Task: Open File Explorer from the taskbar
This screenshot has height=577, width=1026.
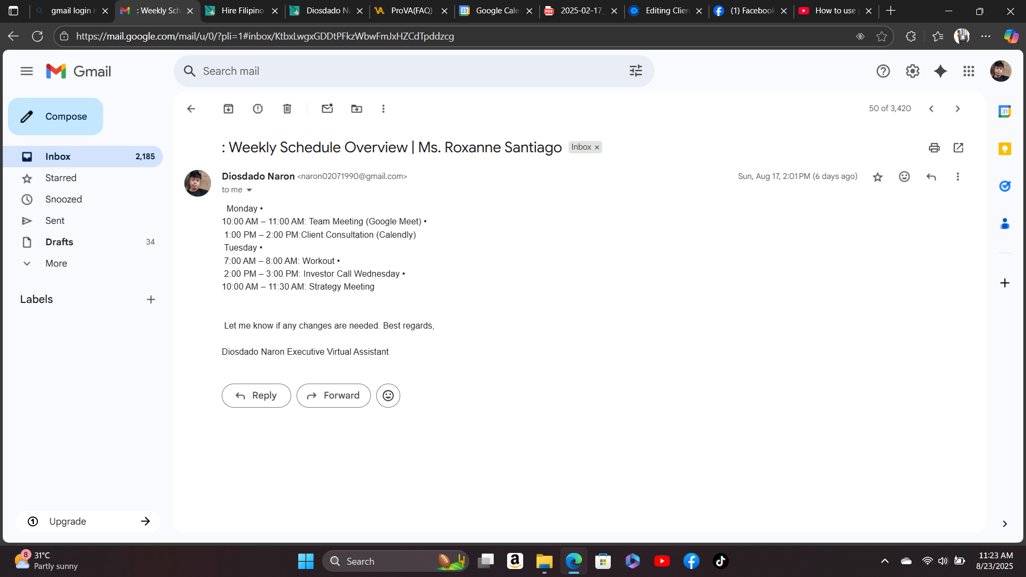Action: [544, 562]
